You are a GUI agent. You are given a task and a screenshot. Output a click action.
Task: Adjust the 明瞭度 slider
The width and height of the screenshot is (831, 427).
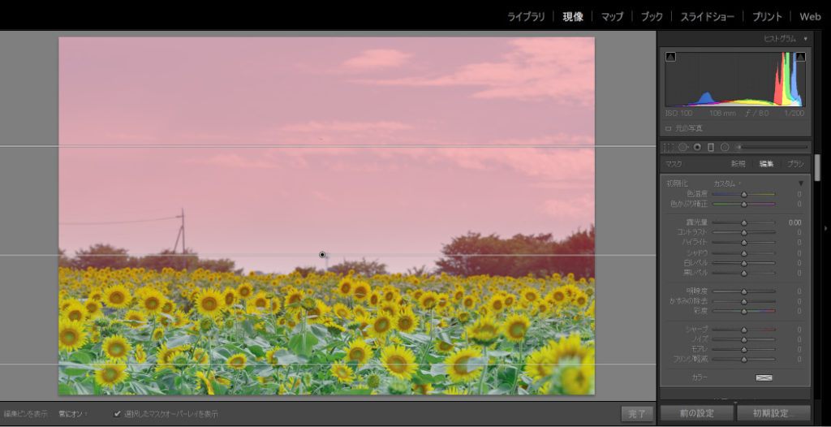744,291
